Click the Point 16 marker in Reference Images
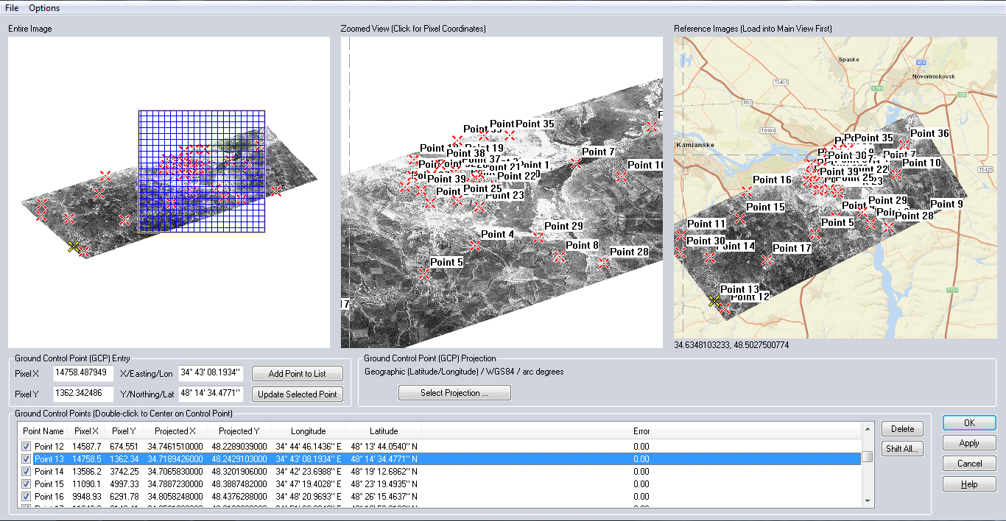 coord(748,191)
